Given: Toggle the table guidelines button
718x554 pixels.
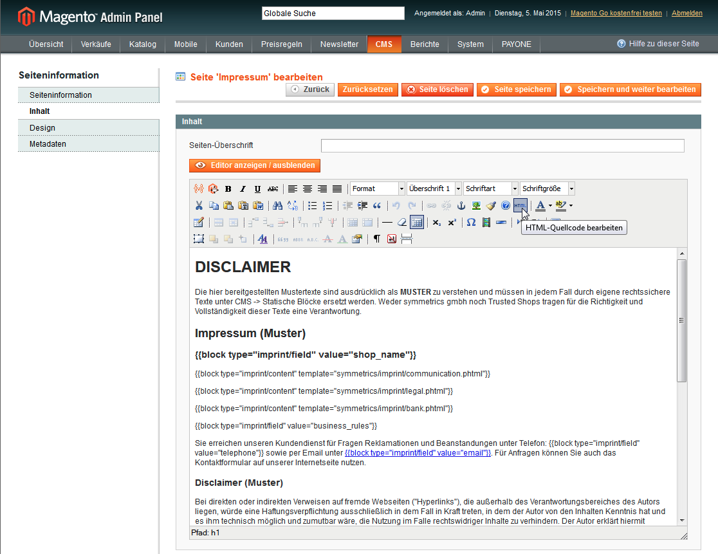Looking at the screenshot, I should [x=417, y=223].
